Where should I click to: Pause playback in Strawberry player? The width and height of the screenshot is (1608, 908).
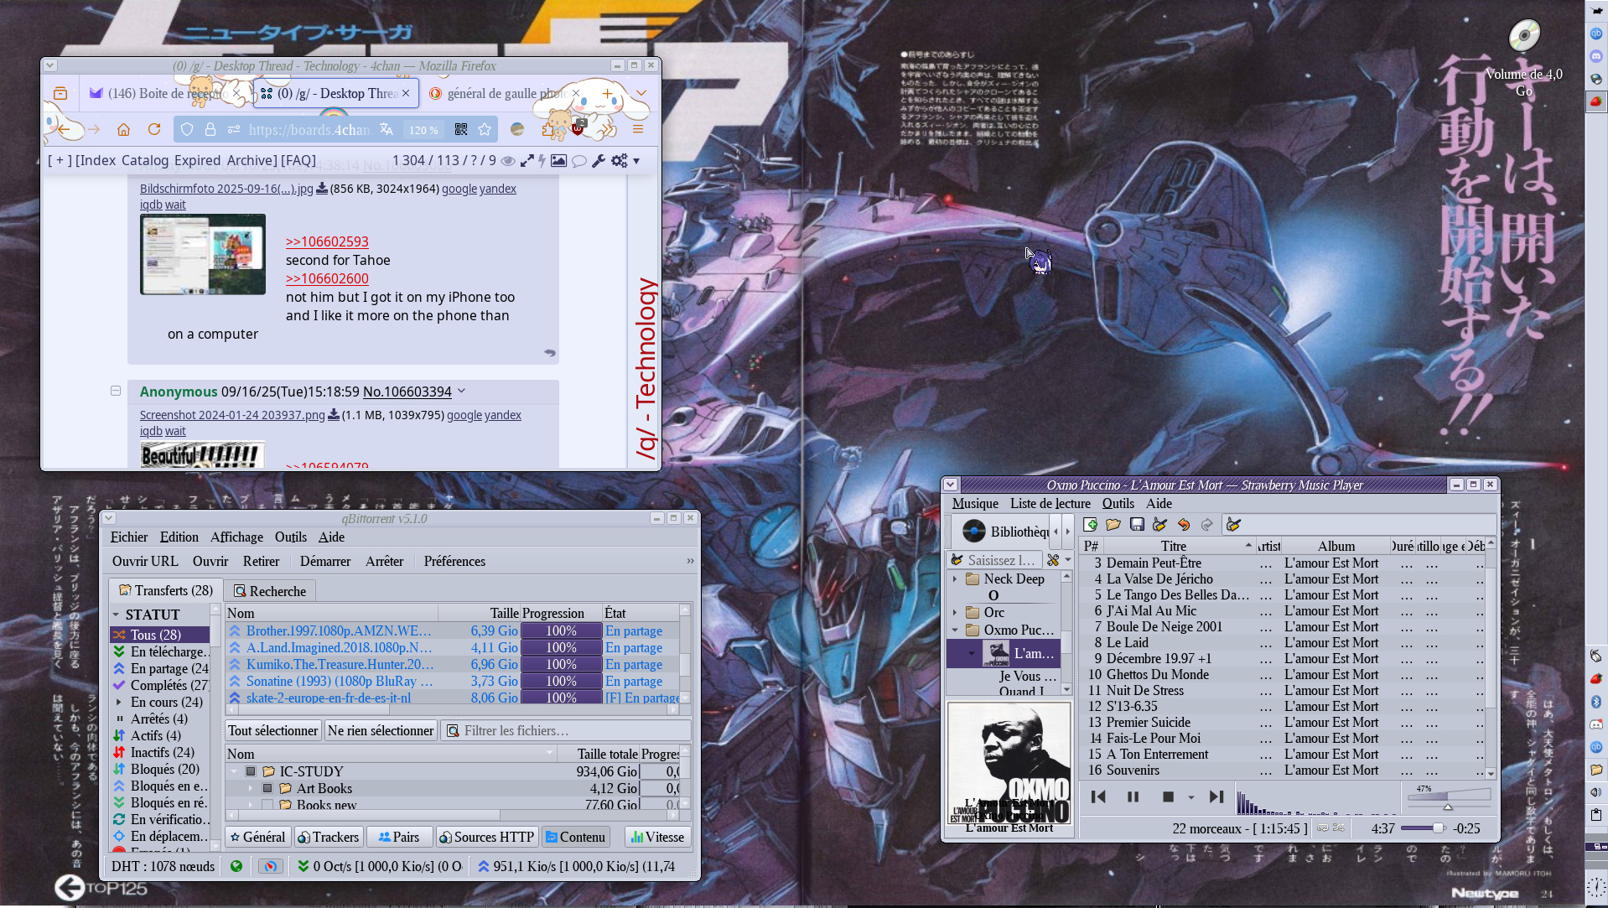click(x=1133, y=796)
